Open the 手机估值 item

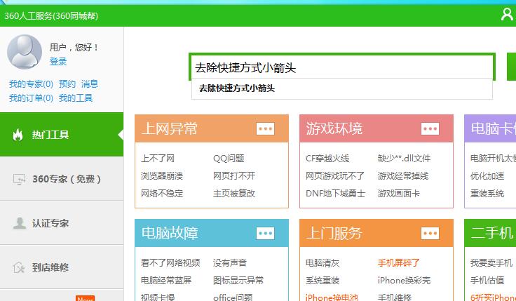[487, 280]
